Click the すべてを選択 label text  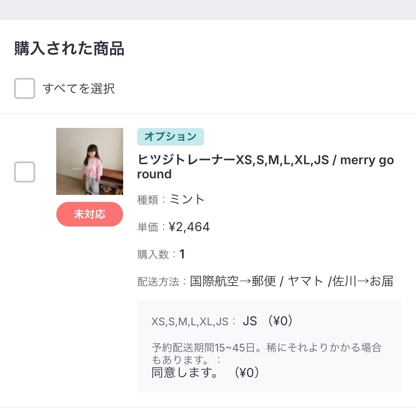click(79, 89)
